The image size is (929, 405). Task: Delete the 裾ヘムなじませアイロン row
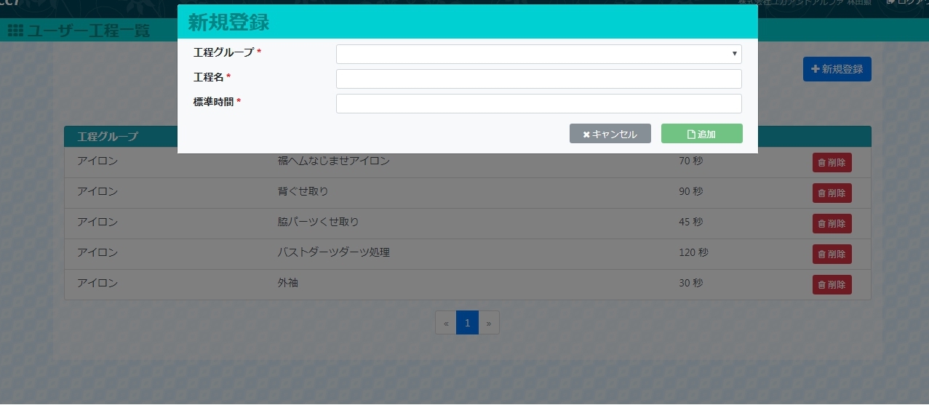point(832,163)
